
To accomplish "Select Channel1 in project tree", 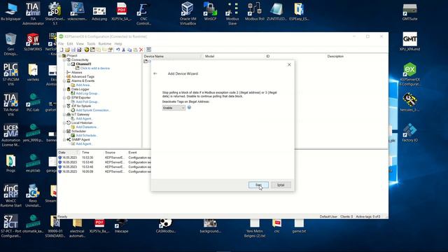I will click(x=83, y=64).
